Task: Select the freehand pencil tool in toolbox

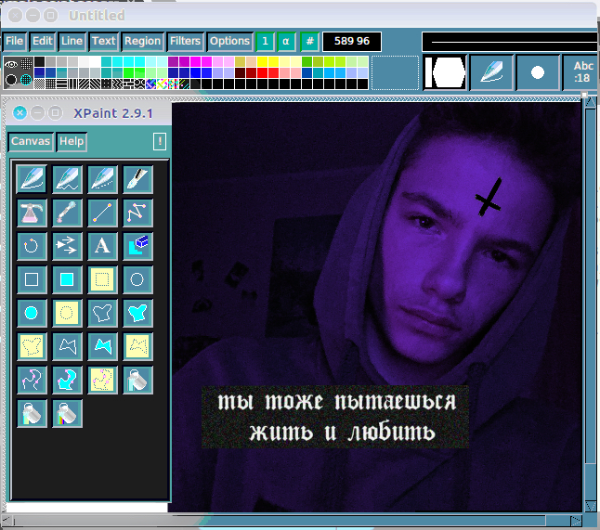Action: pyautogui.click(x=32, y=179)
